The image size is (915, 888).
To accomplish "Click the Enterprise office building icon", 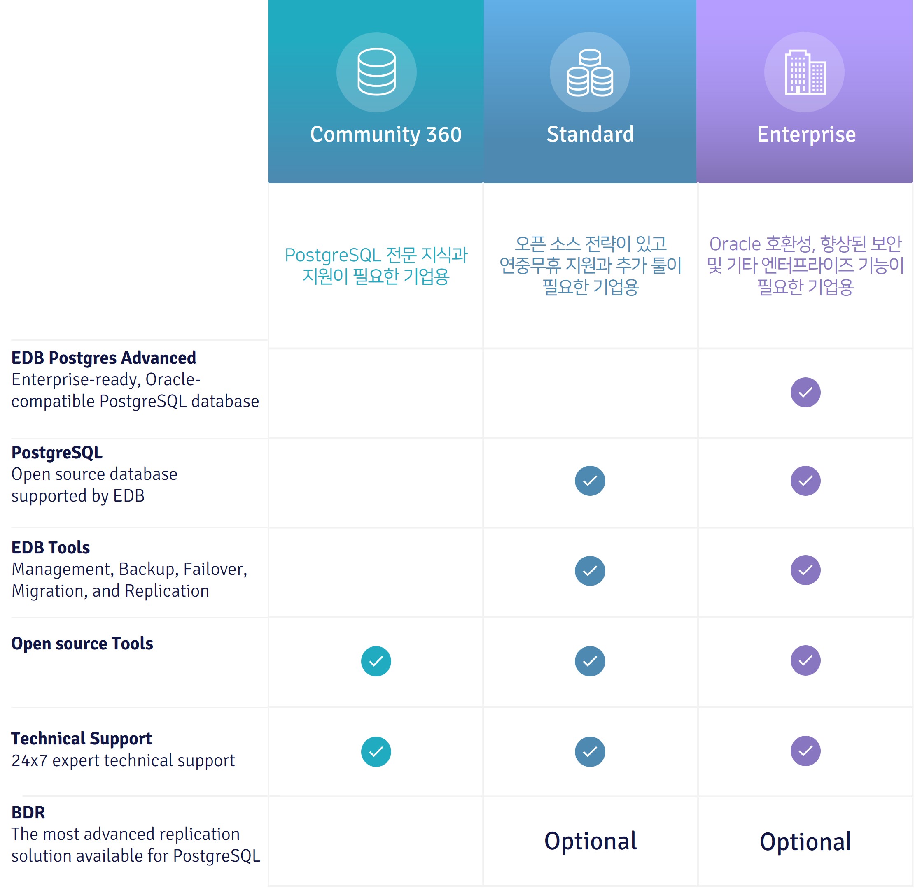I will [x=804, y=72].
